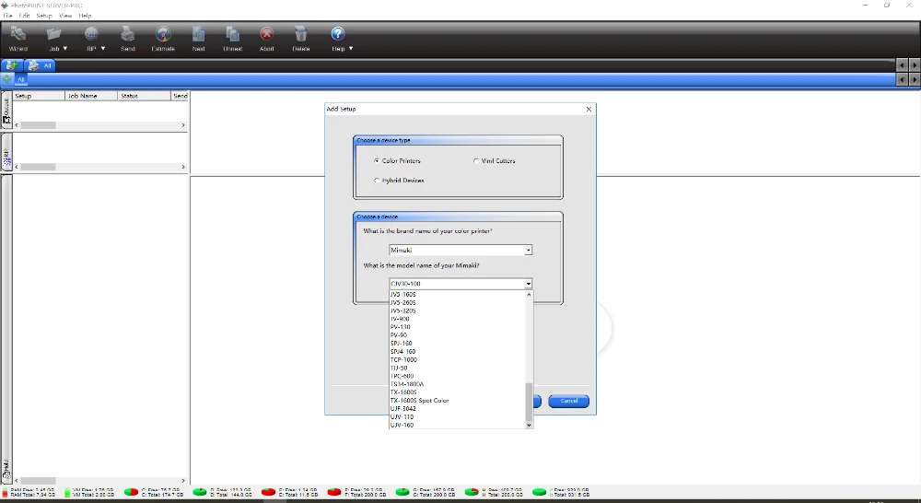Image resolution: width=921 pixels, height=503 pixels.
Task: Click the red Abort toolbar icon
Action: click(267, 34)
